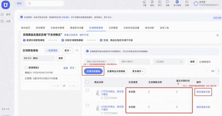Open the 生效维度 dropdown filter
The height and width of the screenshot is (116, 222).
[x=169, y=62]
